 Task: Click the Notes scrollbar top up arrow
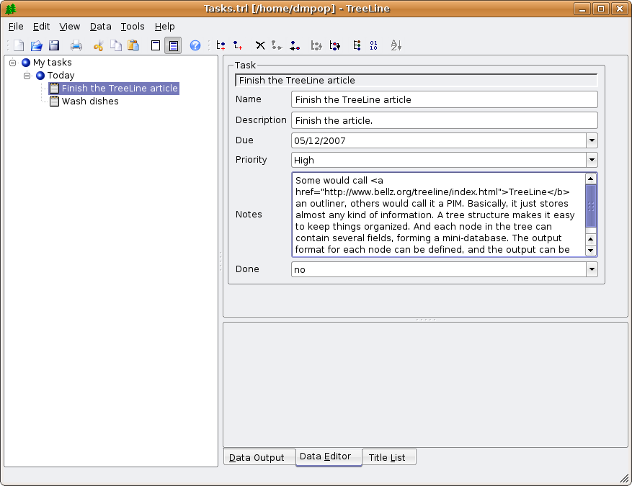pyautogui.click(x=590, y=179)
